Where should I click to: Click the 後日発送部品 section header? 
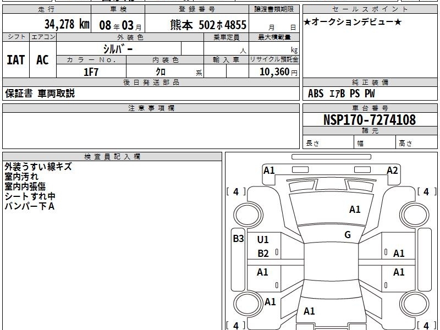151,82
